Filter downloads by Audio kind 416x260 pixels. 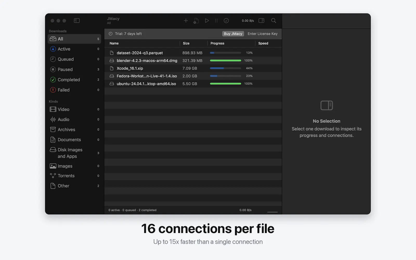click(74, 119)
